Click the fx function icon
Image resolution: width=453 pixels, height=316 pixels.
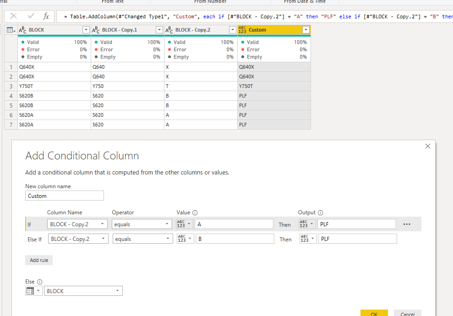[x=46, y=16]
